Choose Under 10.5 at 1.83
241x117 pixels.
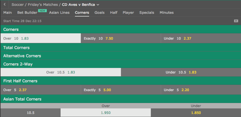click(x=181, y=72)
